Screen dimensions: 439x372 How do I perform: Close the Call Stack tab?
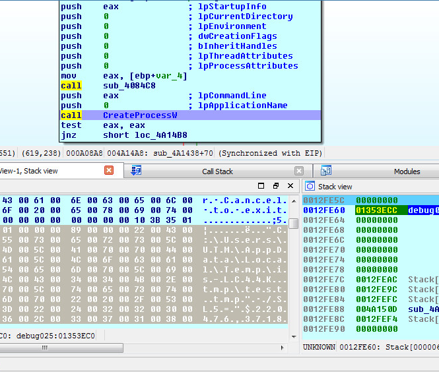click(x=299, y=171)
